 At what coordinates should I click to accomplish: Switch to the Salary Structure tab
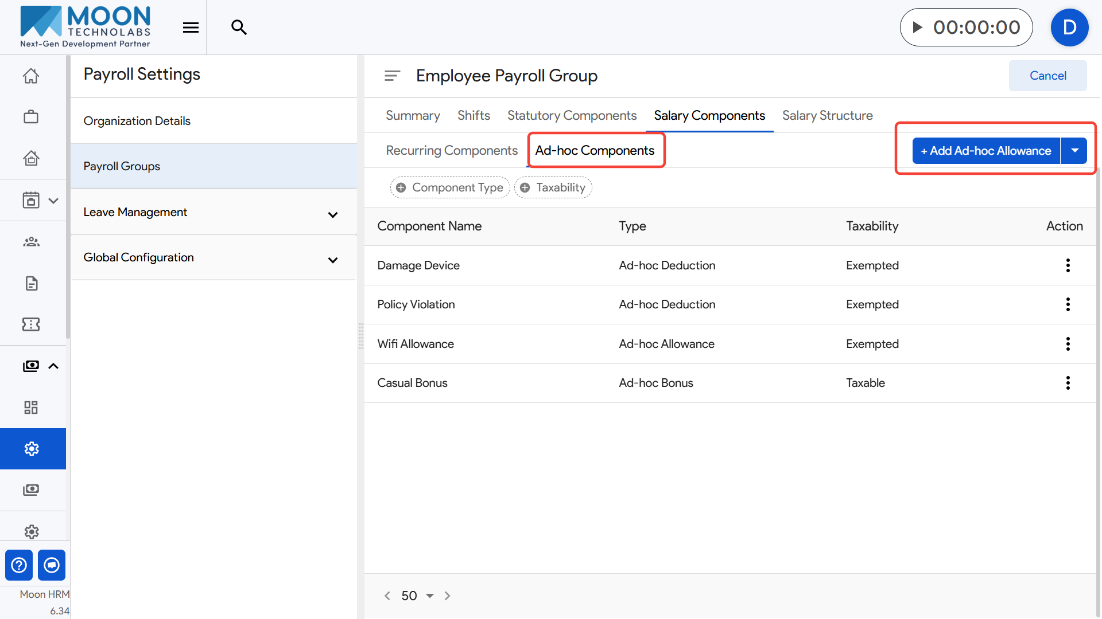[827, 116]
